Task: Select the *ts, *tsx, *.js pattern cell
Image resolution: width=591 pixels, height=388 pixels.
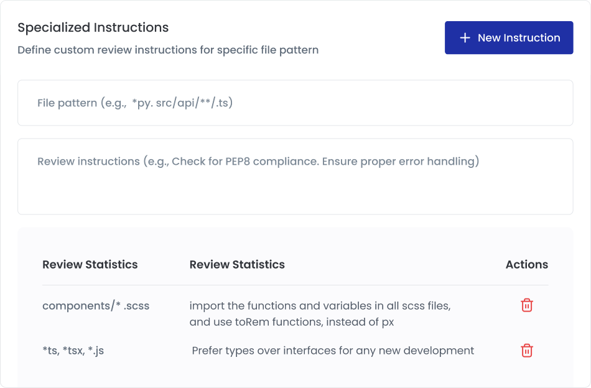Action: coord(73,351)
